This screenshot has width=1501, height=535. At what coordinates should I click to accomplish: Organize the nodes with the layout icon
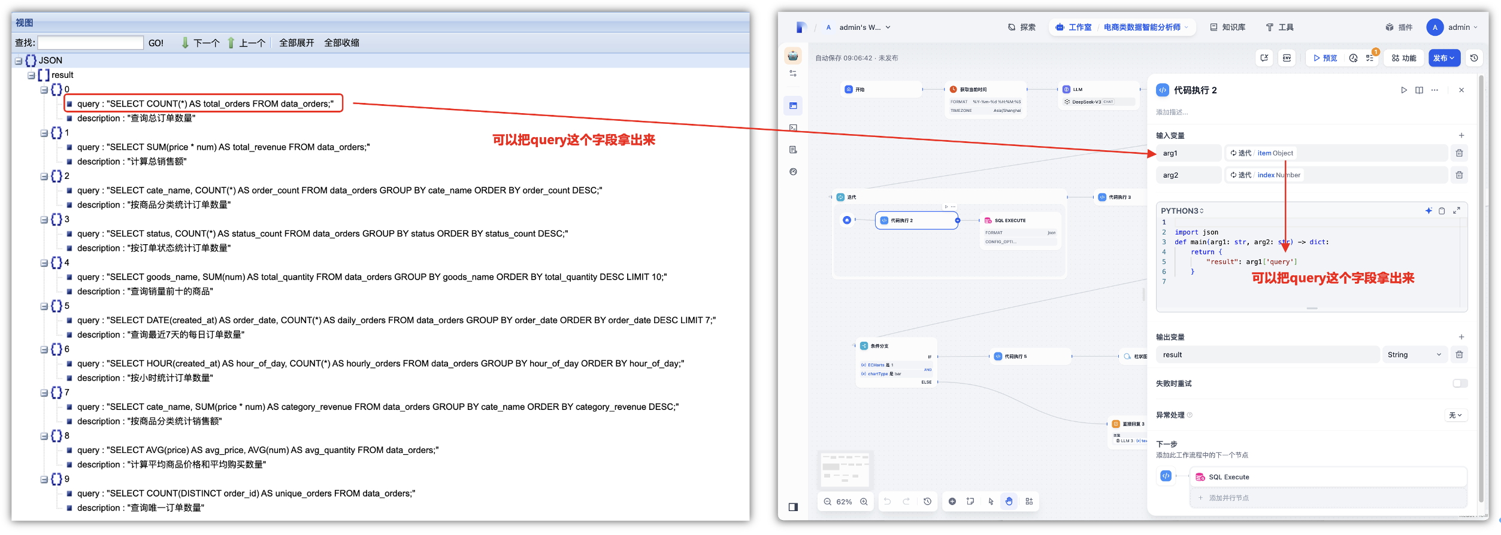1029,501
